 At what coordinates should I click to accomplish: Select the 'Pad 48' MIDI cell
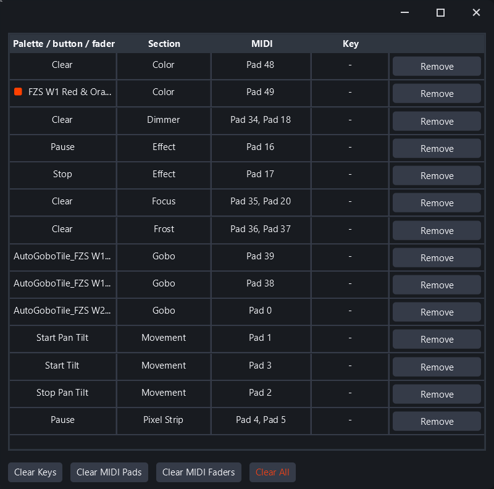pos(261,66)
